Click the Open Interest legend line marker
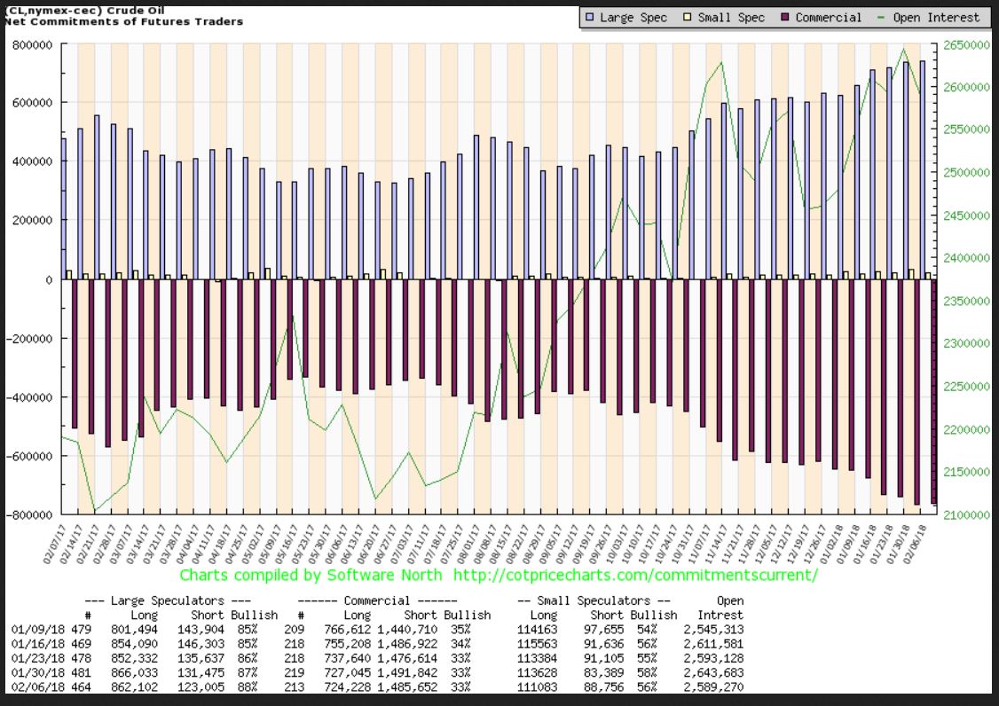Viewport: 999px width, 706px height. (880, 18)
